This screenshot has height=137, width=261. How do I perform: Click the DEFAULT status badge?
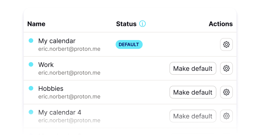129,44
